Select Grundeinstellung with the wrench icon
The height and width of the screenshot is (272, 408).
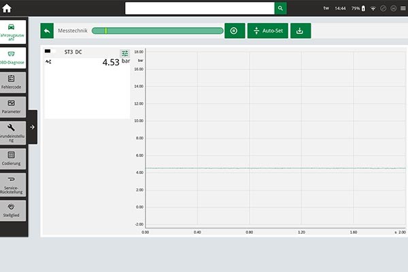click(12, 133)
